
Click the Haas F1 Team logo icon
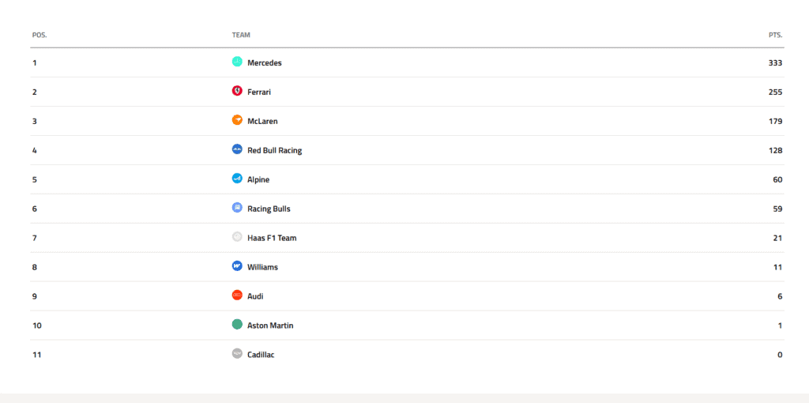[x=237, y=237]
